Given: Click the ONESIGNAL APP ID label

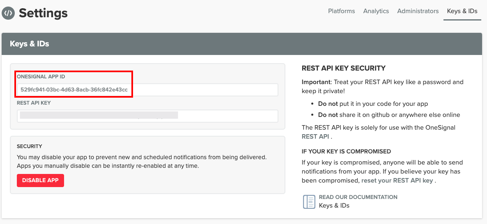Looking at the screenshot, I should coord(41,76).
